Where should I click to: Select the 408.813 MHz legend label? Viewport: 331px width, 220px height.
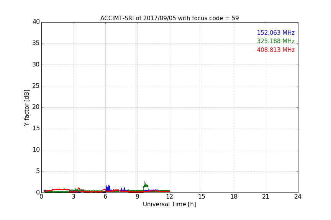tap(276, 50)
